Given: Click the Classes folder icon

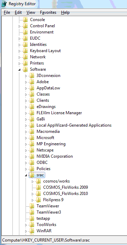Looking at the screenshot, I should 32,94.
